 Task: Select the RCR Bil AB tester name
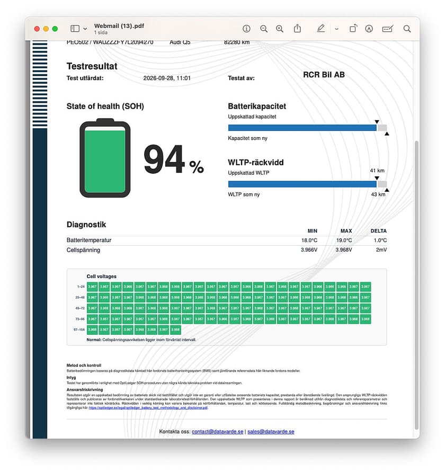click(324, 75)
